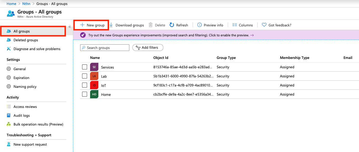Check the Services group checkbox
This screenshot has height=152, width=359.
point(85,67)
